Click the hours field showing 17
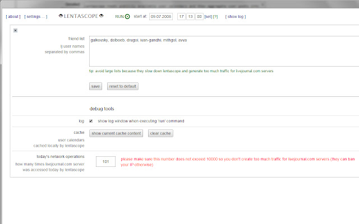359x224 pixels. click(181, 16)
